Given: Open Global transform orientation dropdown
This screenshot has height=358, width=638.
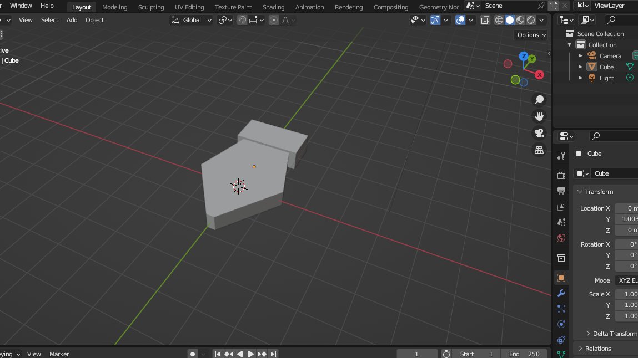Looking at the screenshot, I should click(191, 20).
